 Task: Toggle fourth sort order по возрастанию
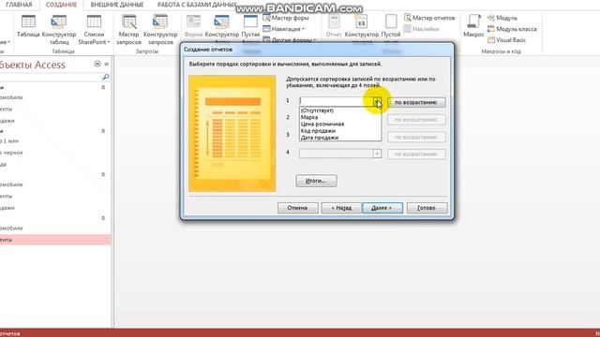416,154
